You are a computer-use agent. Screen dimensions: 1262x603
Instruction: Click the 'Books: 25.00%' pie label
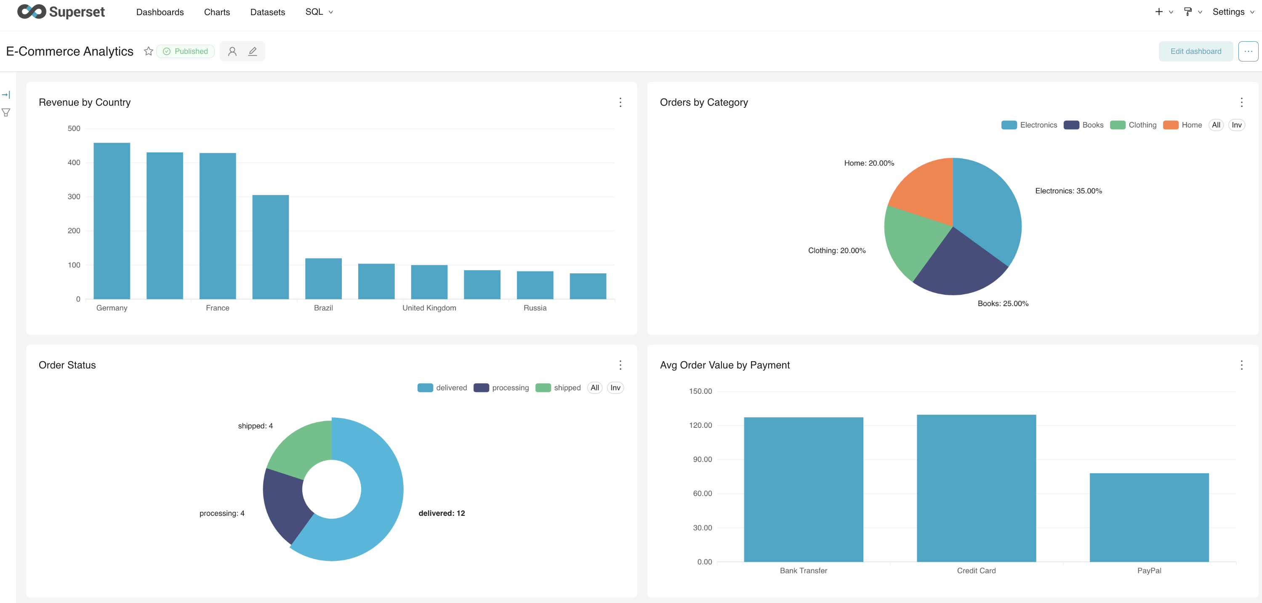pos(1003,304)
